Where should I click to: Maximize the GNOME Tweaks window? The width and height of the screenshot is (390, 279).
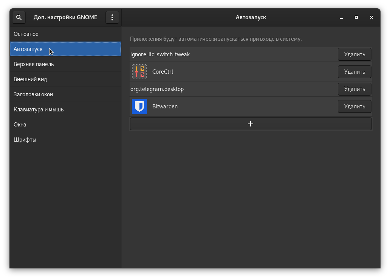[356, 17]
